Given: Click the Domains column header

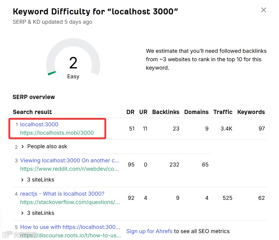Looking at the screenshot, I should [x=196, y=112].
